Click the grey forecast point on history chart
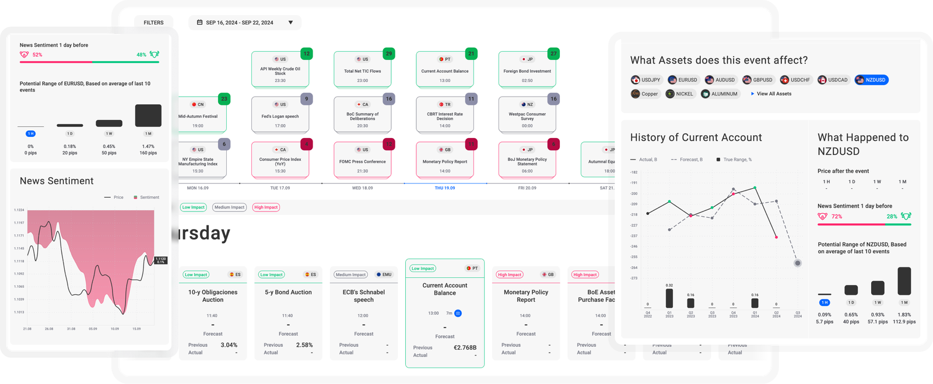This screenshot has height=384, width=933. (x=798, y=263)
